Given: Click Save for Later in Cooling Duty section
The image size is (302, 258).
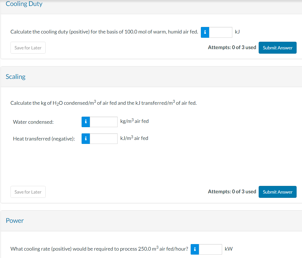Looking at the screenshot, I should 28,48.
